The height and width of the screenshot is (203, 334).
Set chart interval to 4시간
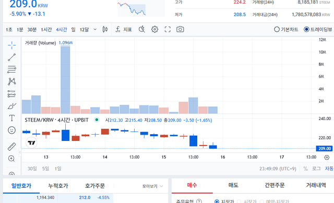point(62,29)
